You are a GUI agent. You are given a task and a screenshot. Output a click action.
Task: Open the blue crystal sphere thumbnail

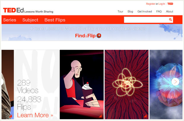point(166,85)
